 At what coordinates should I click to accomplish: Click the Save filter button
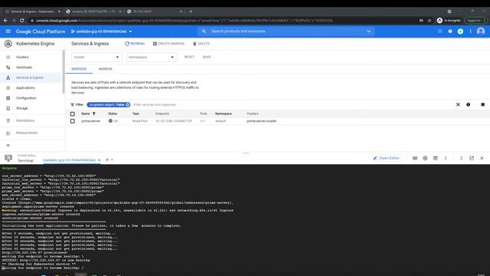point(207,57)
